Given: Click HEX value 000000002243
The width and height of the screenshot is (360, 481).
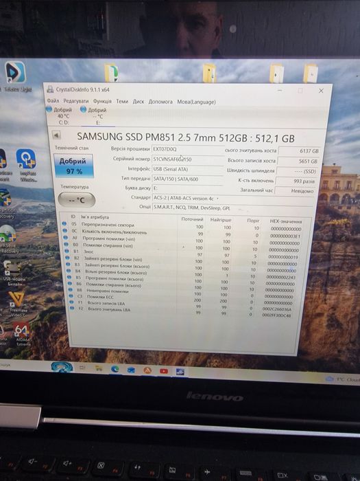Looking at the screenshot, I should (280, 277).
